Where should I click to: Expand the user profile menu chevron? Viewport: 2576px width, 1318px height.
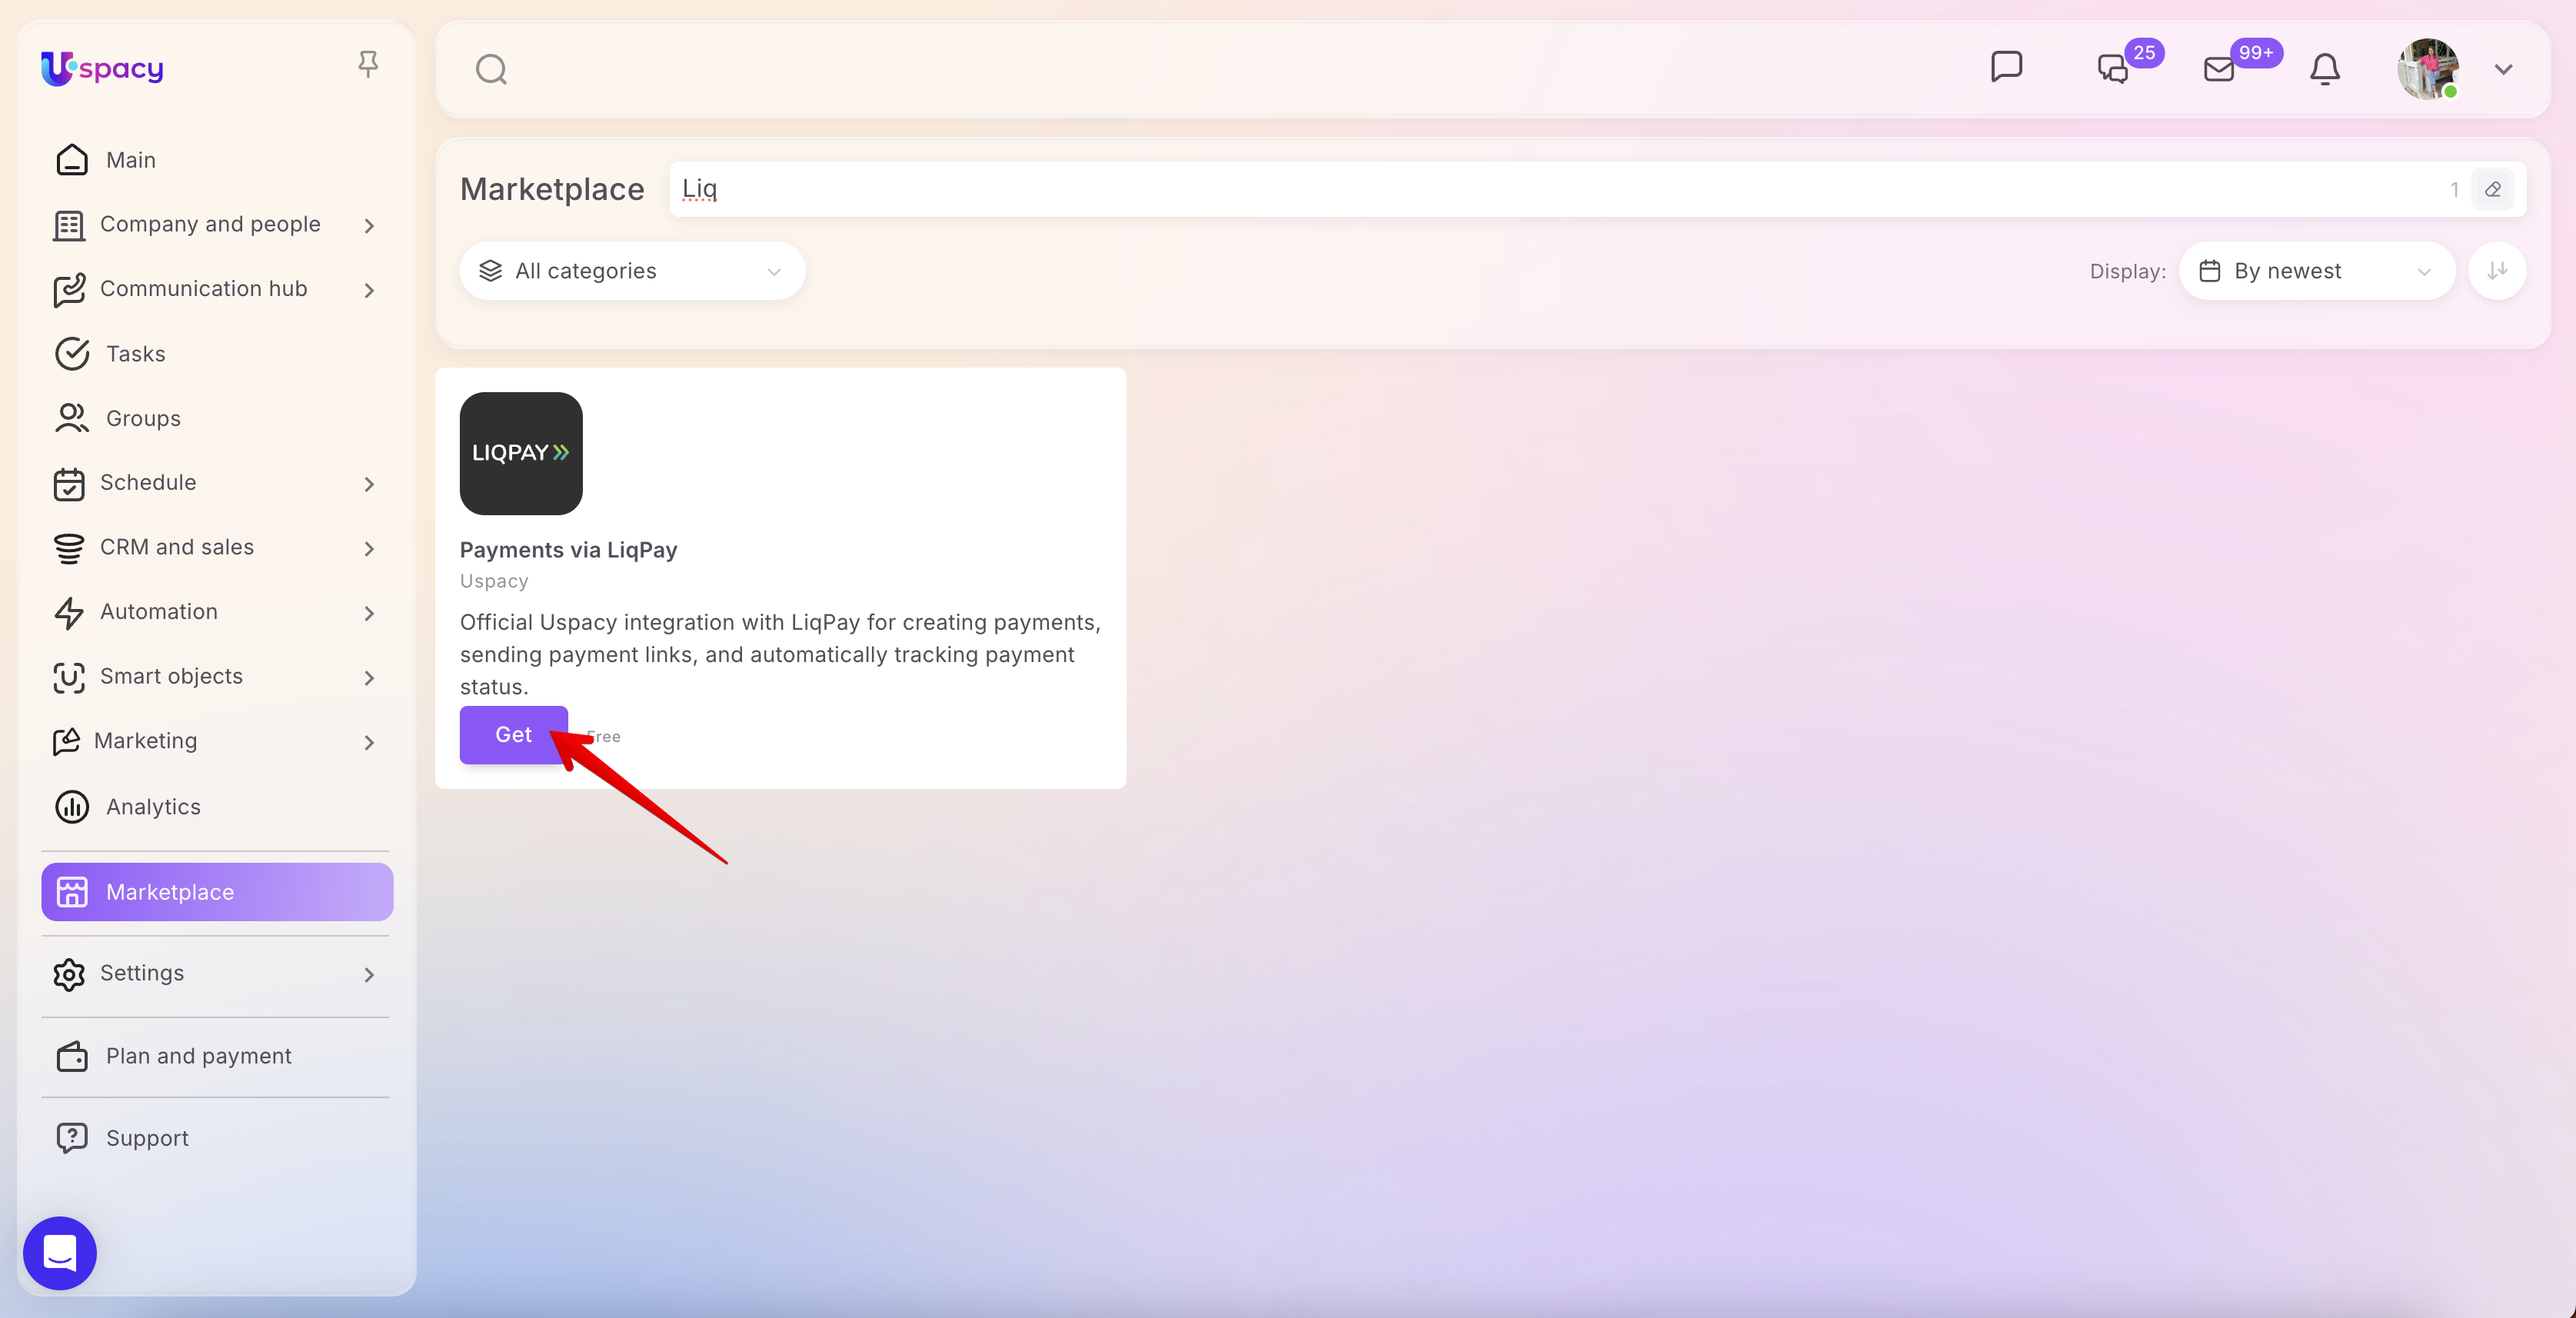[2503, 69]
